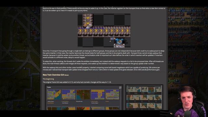The width and height of the screenshot is (208, 117).
Task: Click paragraph starting 'Since the 2 transport lines'
Action: (x=104, y=54)
